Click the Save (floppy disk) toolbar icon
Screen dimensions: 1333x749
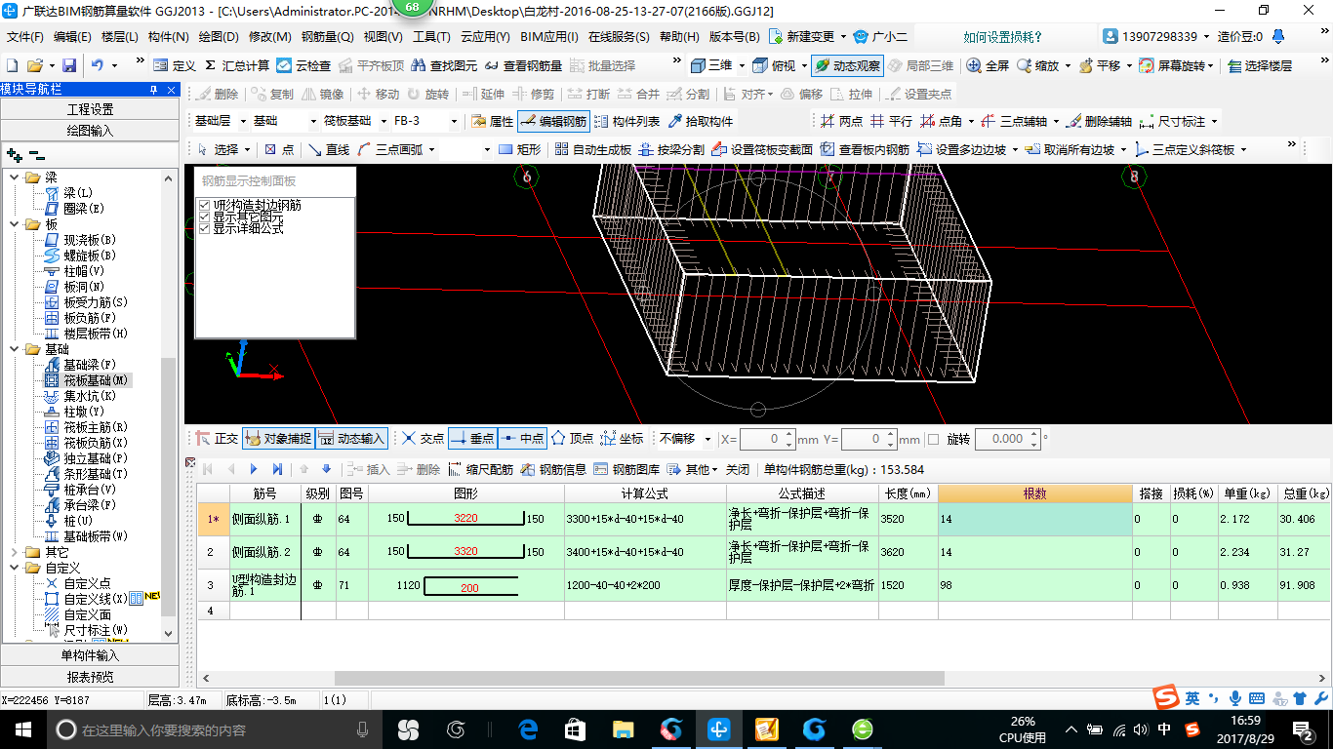pos(69,65)
